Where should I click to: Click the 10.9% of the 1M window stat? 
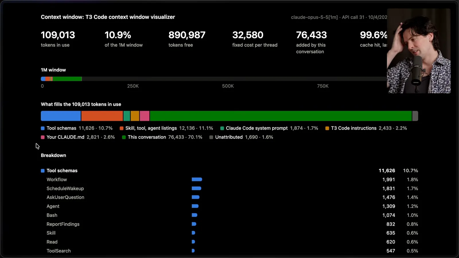click(124, 39)
